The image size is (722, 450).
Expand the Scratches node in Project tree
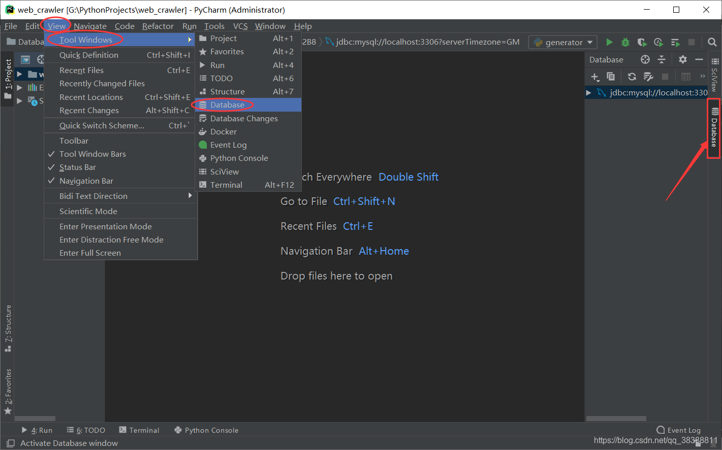click(19, 100)
